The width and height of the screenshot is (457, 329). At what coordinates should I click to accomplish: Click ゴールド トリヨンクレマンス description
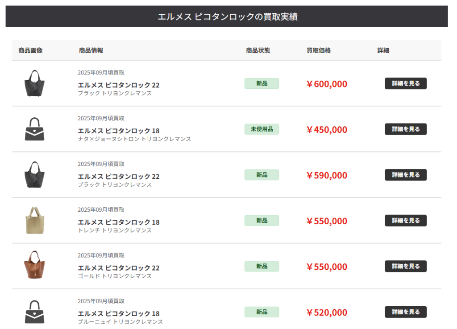[x=115, y=276]
